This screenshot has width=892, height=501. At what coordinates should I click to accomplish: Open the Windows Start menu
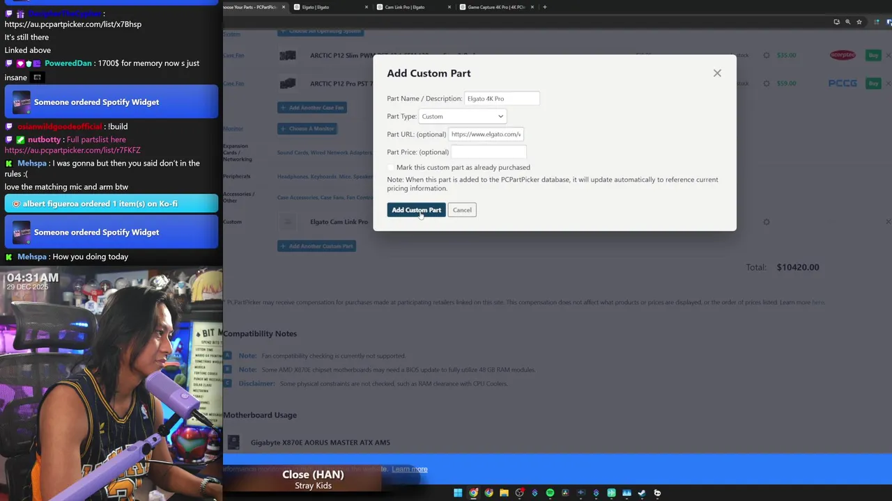point(458,493)
